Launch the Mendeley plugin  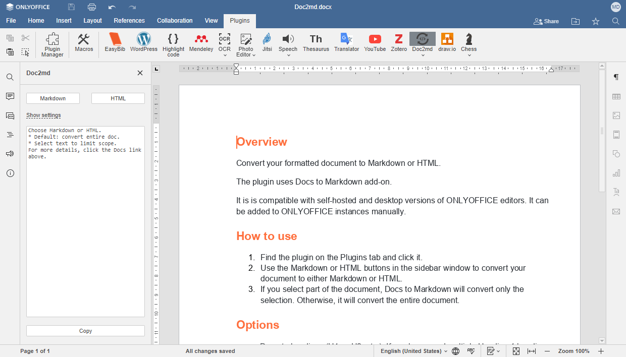point(201,42)
